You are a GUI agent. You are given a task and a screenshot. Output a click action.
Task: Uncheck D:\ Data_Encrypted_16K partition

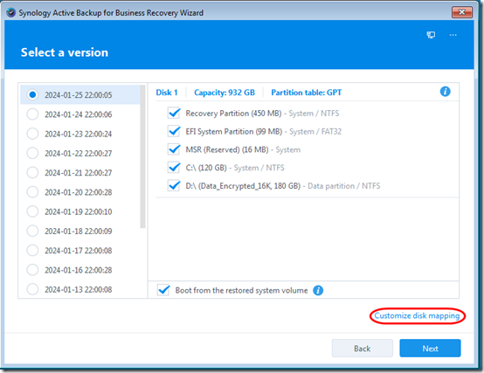[x=174, y=186]
